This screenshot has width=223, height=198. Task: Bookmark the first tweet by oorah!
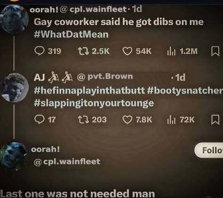215,51
